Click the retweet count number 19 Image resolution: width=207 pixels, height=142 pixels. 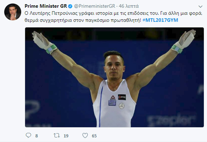coord(66,136)
